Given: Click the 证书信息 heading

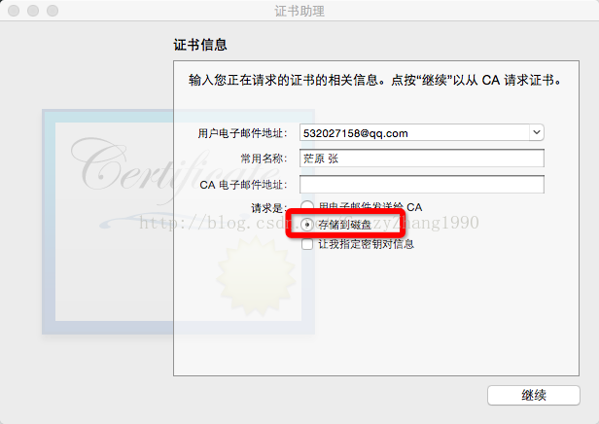Looking at the screenshot, I should click(200, 45).
